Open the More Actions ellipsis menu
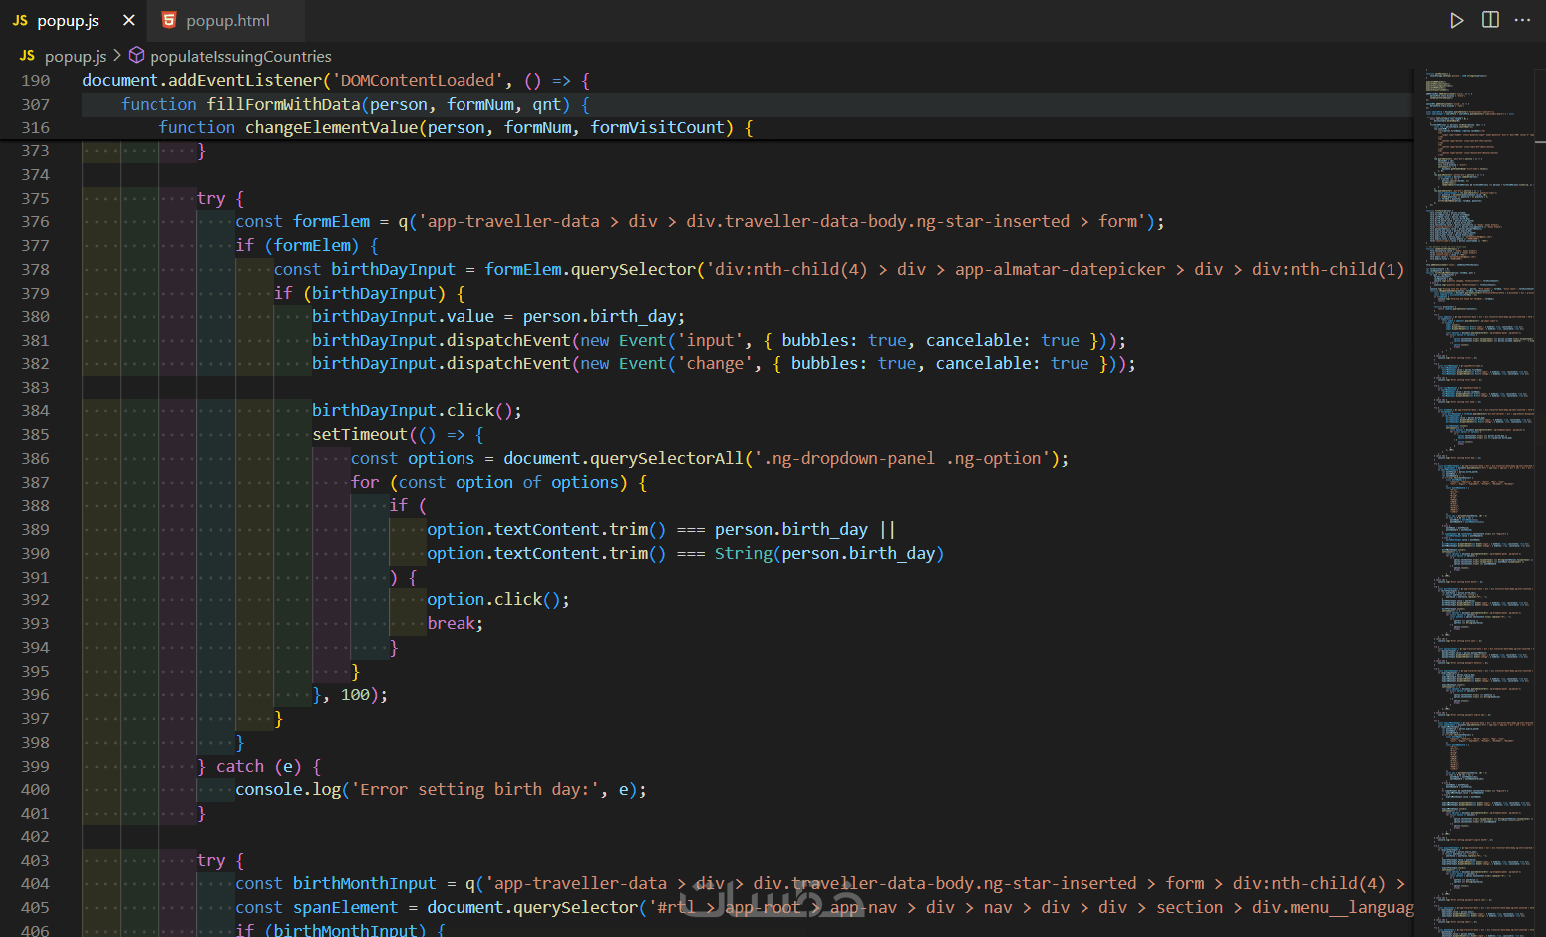This screenshot has width=1546, height=937. pyautogui.click(x=1522, y=20)
